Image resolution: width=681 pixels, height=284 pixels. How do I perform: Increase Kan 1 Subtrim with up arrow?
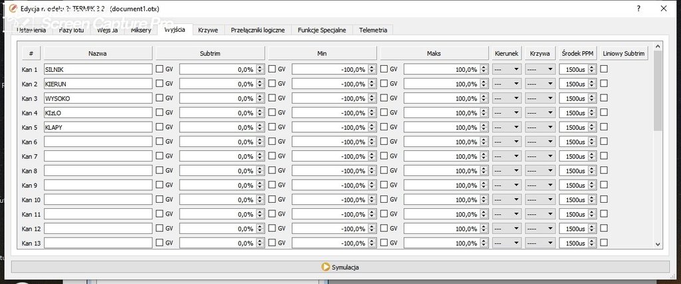260,67
